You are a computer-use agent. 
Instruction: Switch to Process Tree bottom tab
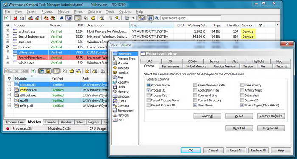tap(15, 122)
